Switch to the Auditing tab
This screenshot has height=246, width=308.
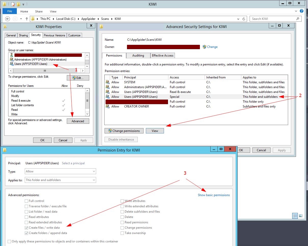[138, 56]
